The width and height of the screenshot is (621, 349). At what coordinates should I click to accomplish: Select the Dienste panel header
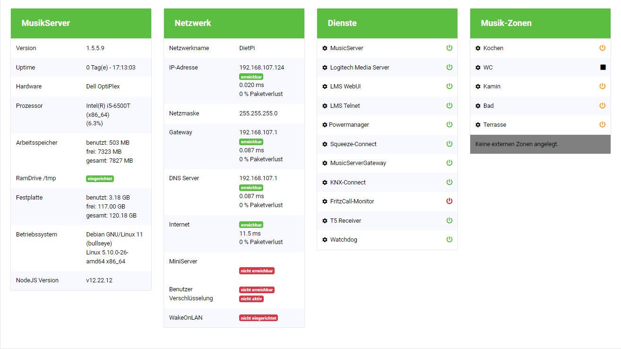tap(387, 23)
